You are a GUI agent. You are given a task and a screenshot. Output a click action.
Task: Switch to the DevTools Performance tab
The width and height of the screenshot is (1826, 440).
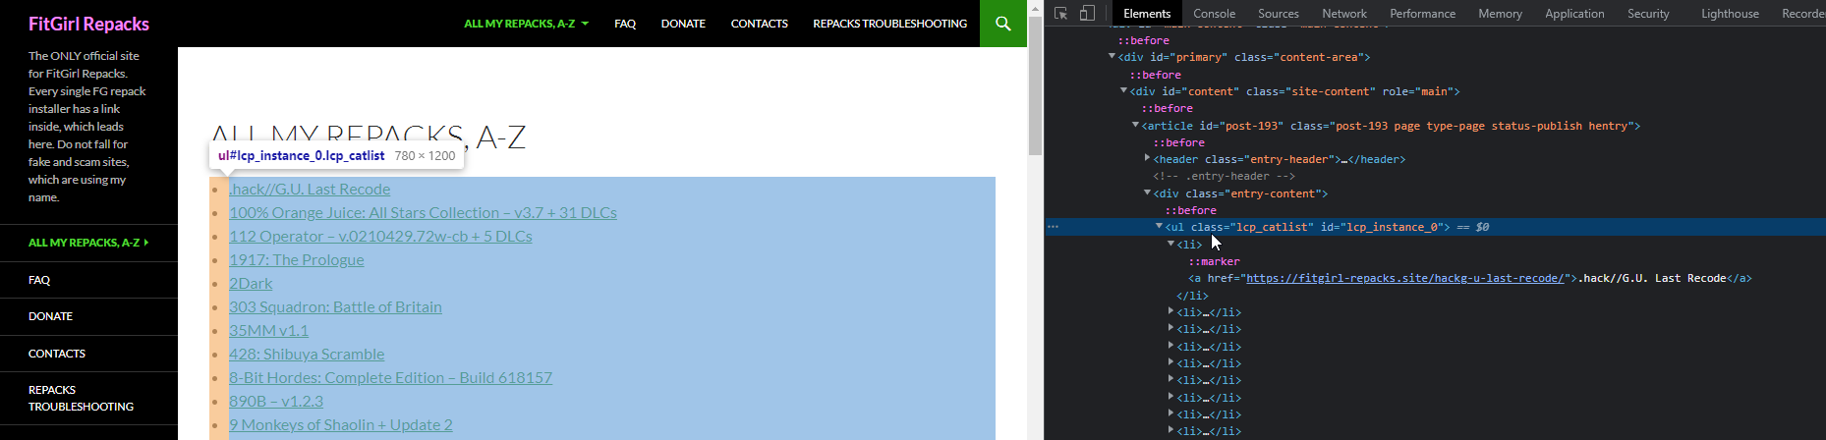pos(1422,14)
